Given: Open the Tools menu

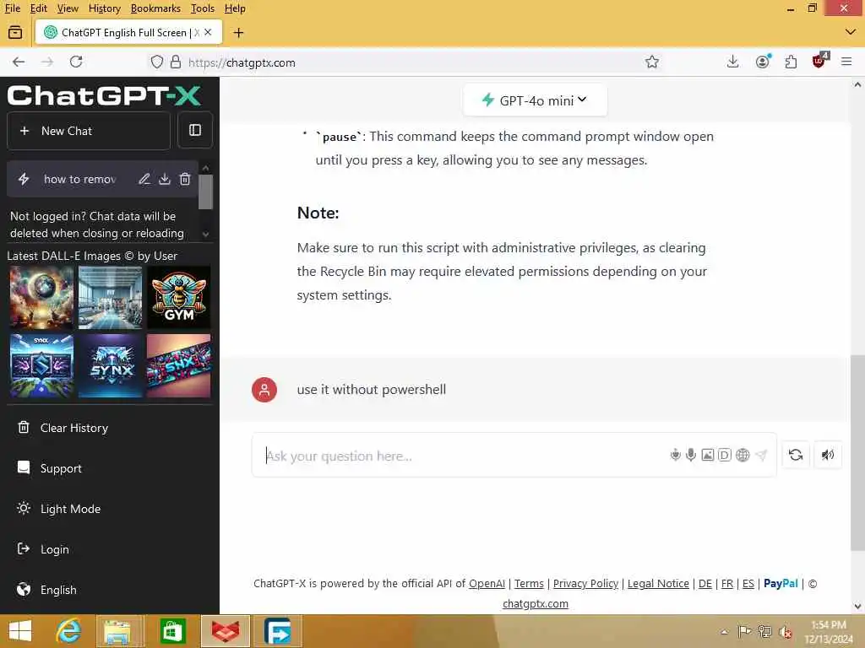Looking at the screenshot, I should point(203,8).
